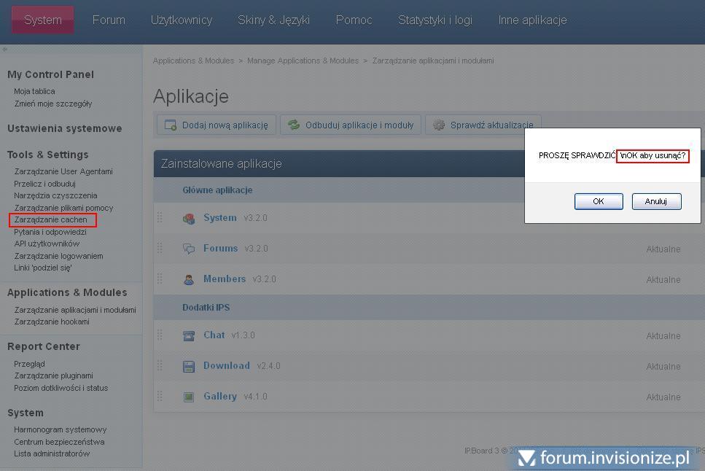This screenshot has height=471, width=705.
Task: Click Odbuduj aplikacje i moduły button
Action: (351, 125)
